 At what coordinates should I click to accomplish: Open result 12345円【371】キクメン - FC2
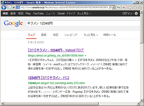[x=49, y=78]
